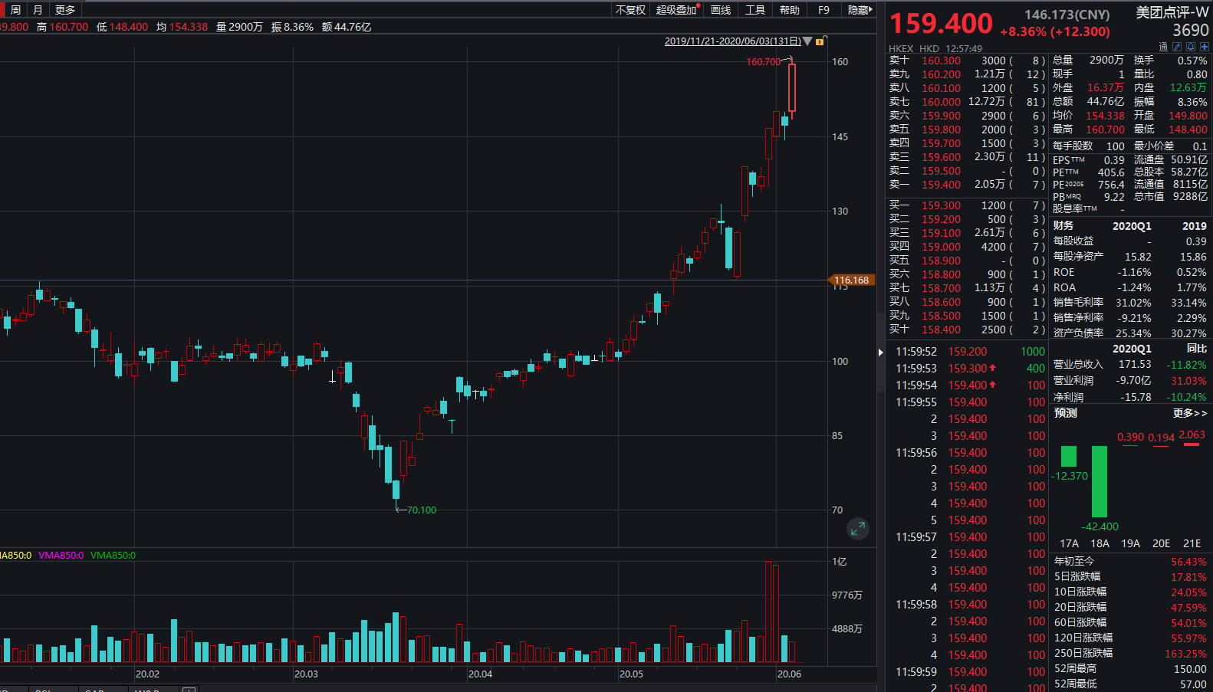Click the 18A green forecast bar

pos(1100,481)
